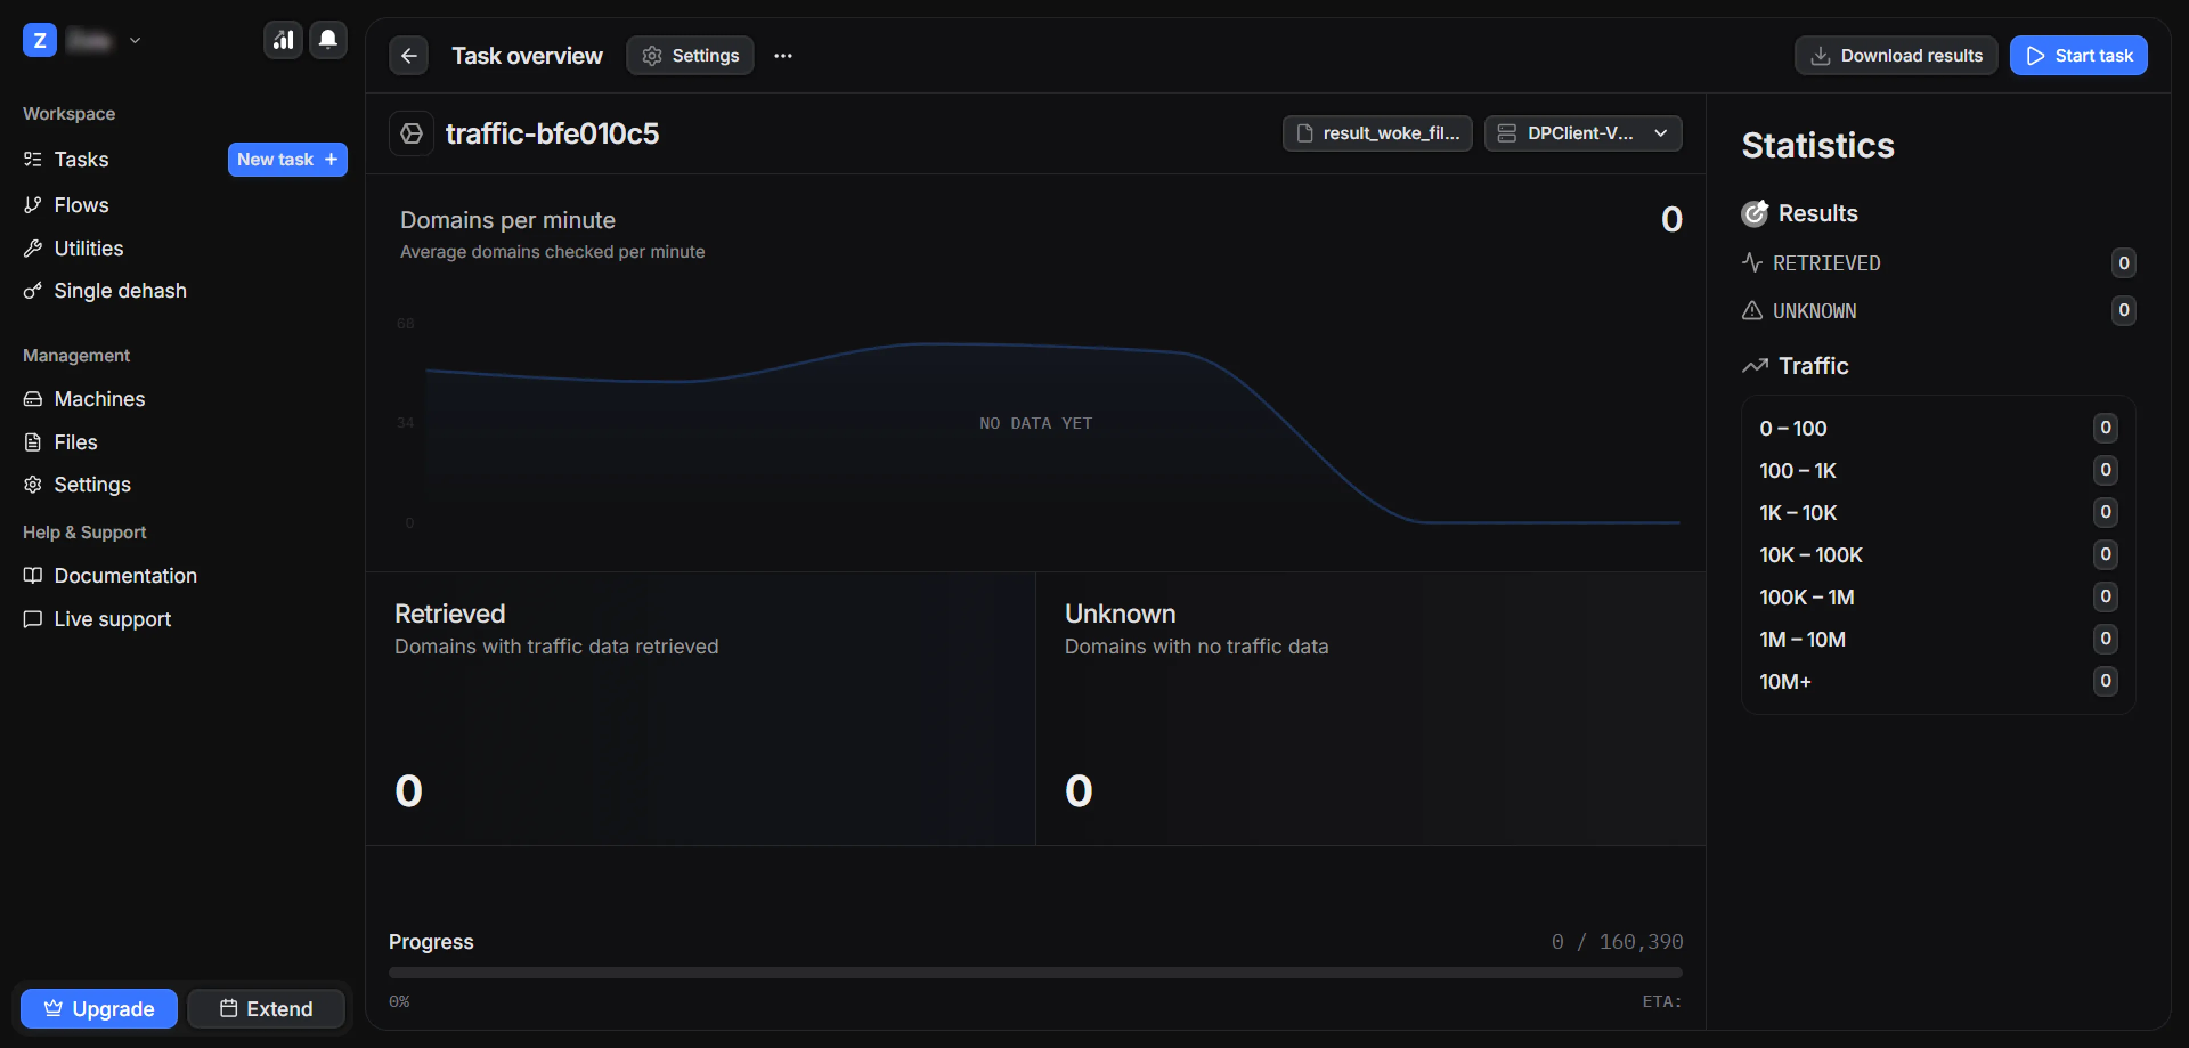Image resolution: width=2189 pixels, height=1048 pixels.
Task: Open Machines management page
Action: click(99, 399)
